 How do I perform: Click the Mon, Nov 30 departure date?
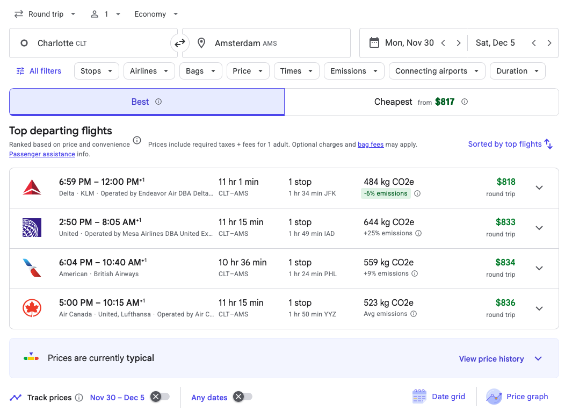[x=409, y=42]
